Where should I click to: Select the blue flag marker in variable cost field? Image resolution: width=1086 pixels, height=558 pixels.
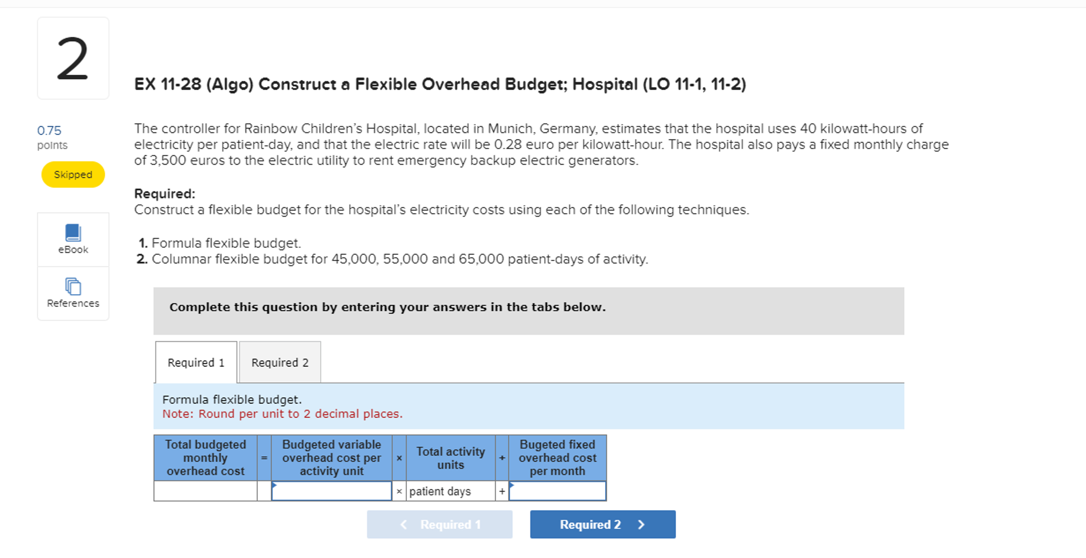274,485
